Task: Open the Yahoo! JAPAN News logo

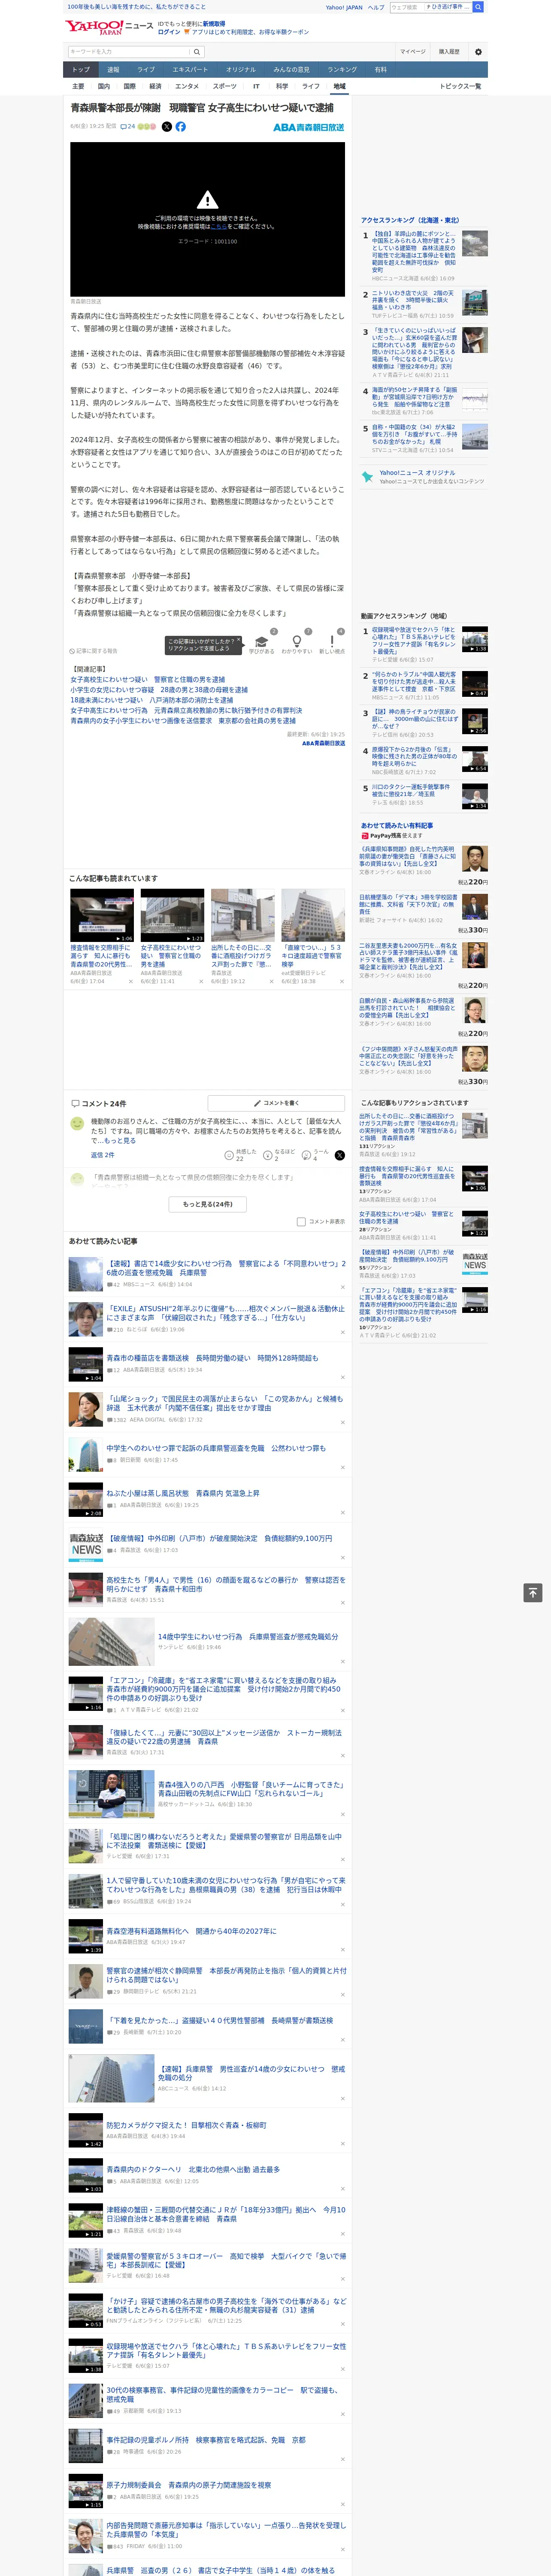Action: point(110,27)
